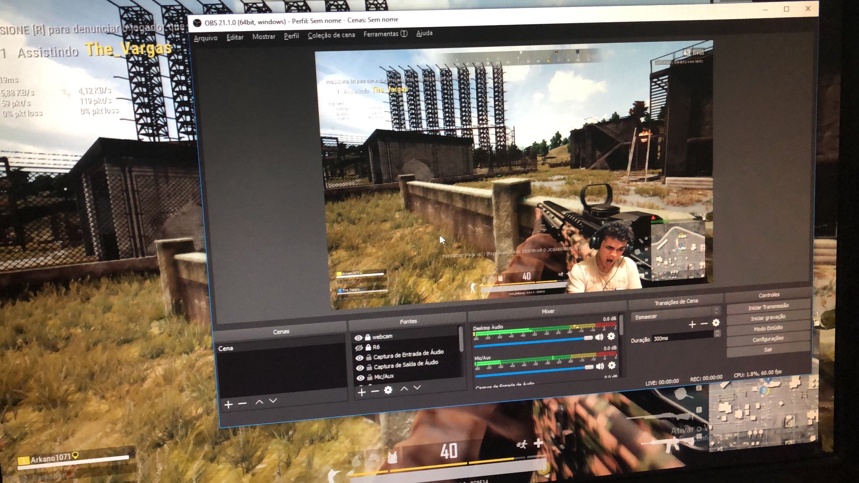Image resolution: width=859 pixels, height=483 pixels.
Task: Remove scene transition with minus
Action: click(704, 324)
